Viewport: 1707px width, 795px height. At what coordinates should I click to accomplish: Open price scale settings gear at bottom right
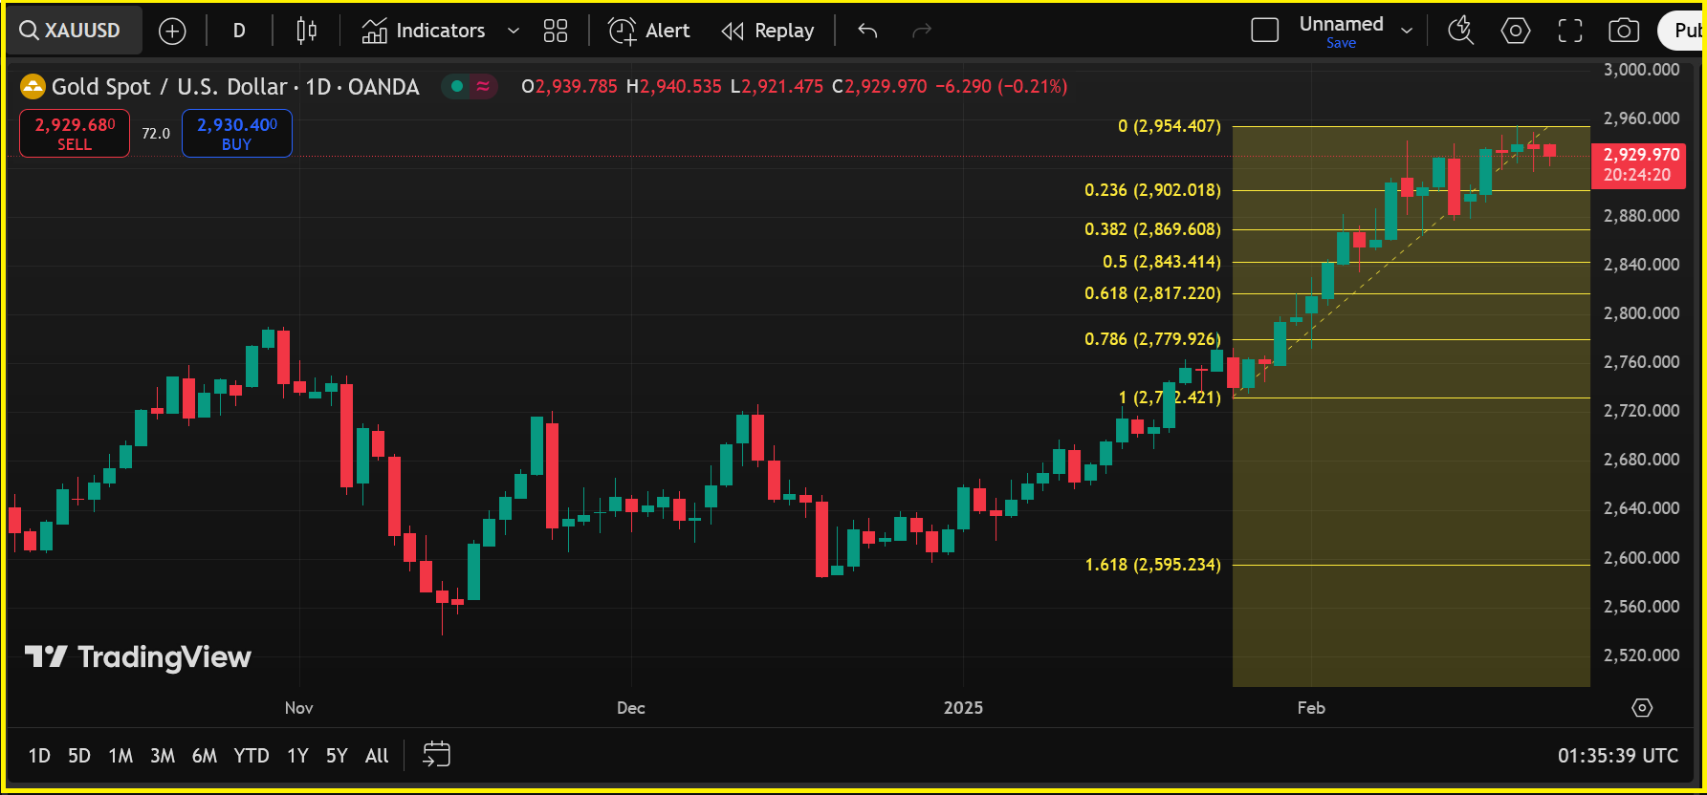pyautogui.click(x=1642, y=708)
